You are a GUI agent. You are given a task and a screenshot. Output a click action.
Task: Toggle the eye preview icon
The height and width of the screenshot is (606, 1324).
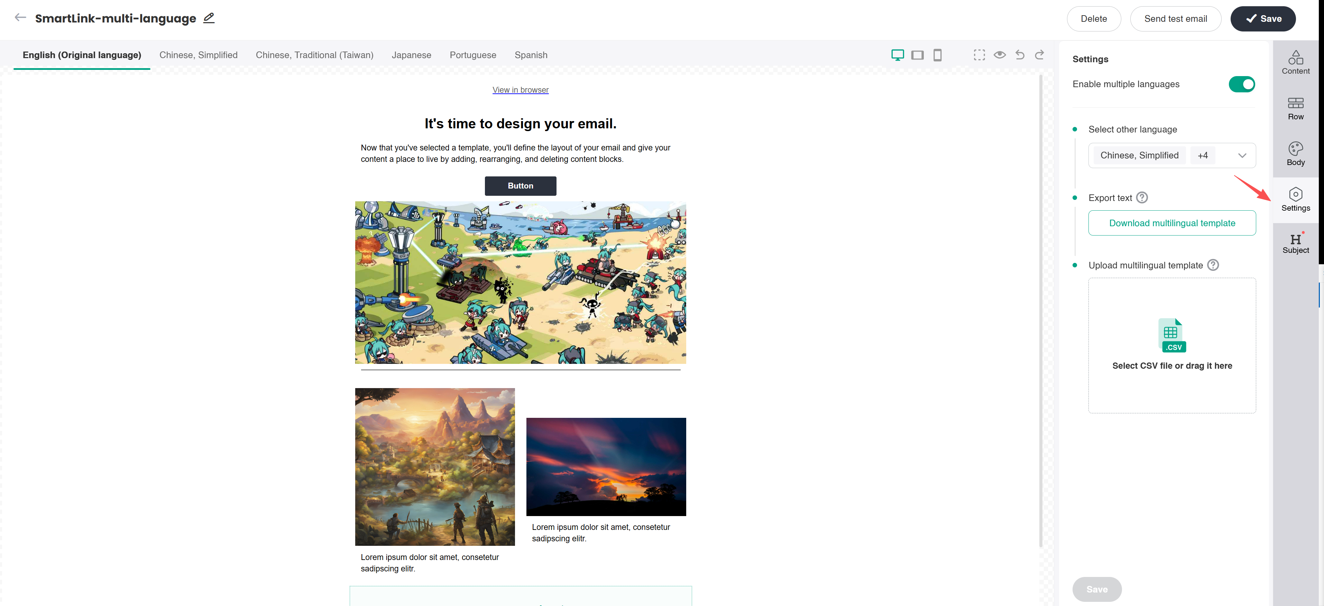(x=1000, y=55)
